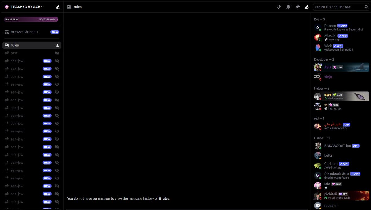Click the APP badge next to BAKABOOST bot
This screenshot has width=371, height=210.
pos(356,146)
